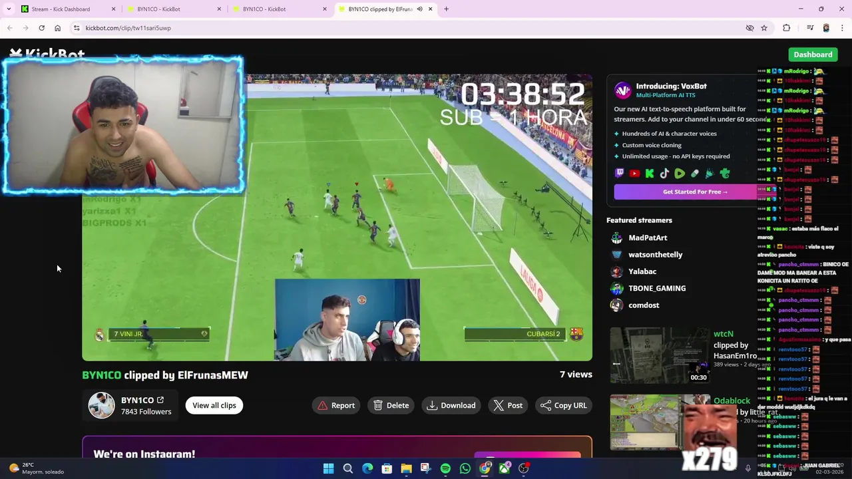The image size is (852, 479).
Task: Click the 7843 Followers text
Action: click(146, 412)
